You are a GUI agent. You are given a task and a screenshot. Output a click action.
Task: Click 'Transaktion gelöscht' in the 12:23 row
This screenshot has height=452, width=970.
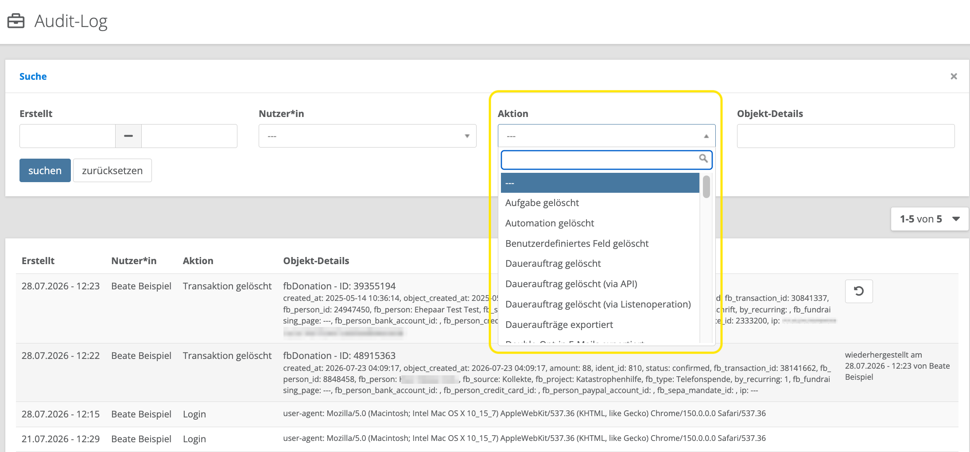[x=227, y=286]
